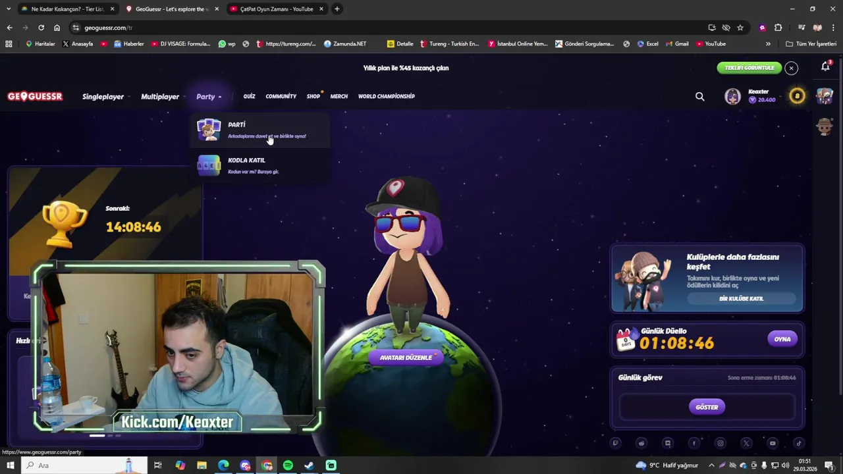Open the WORLD CHAMPIONSHIP nav item
This screenshot has height=474, width=843.
point(387,97)
